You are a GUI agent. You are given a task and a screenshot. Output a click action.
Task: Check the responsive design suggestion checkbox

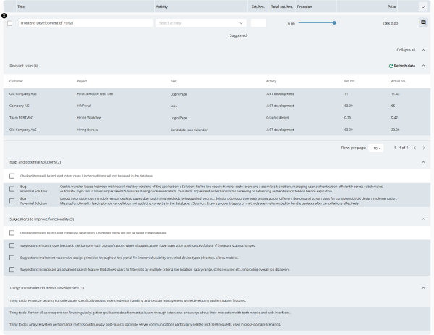point(12,257)
